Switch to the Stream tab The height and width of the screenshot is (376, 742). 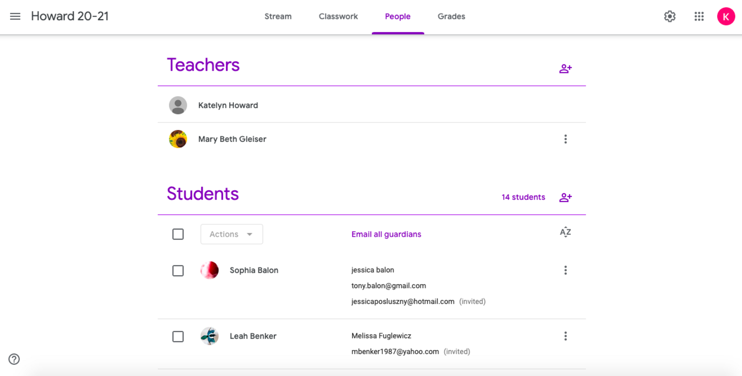pos(278,16)
